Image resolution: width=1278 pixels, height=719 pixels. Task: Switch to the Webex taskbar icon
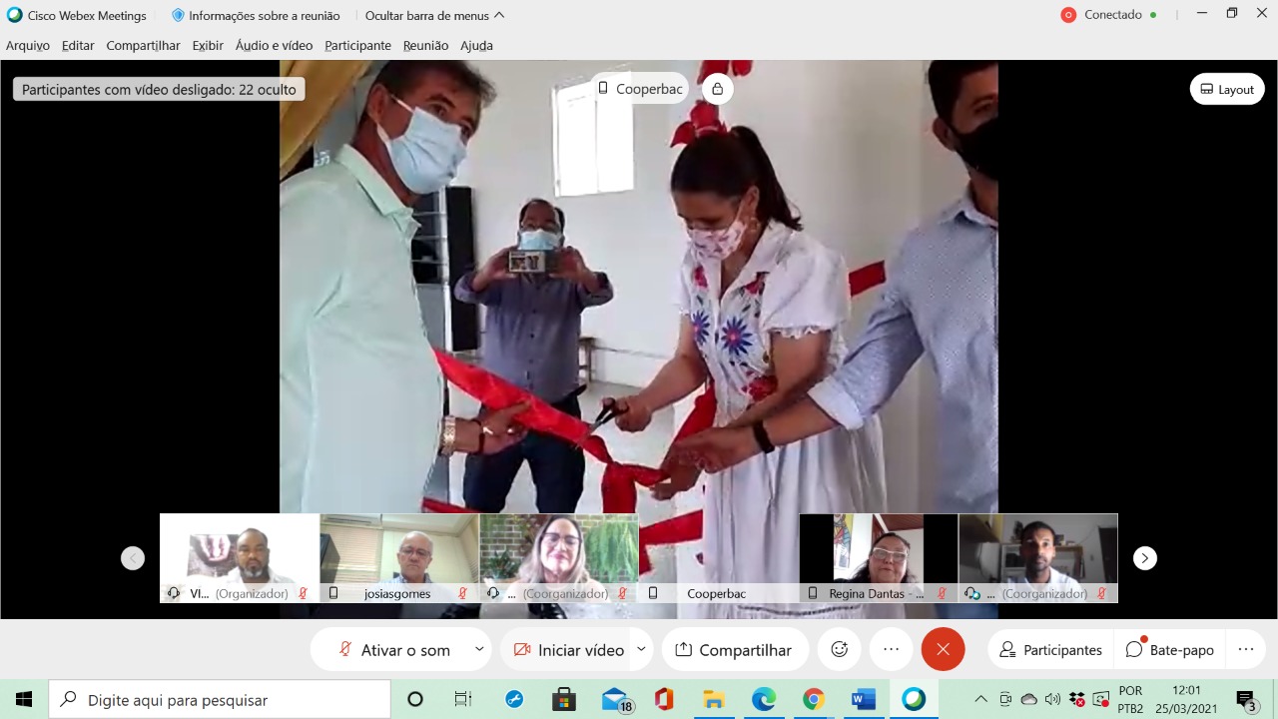[x=914, y=699]
